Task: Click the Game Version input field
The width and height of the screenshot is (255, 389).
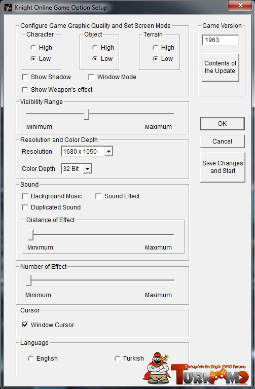Action: click(220, 40)
